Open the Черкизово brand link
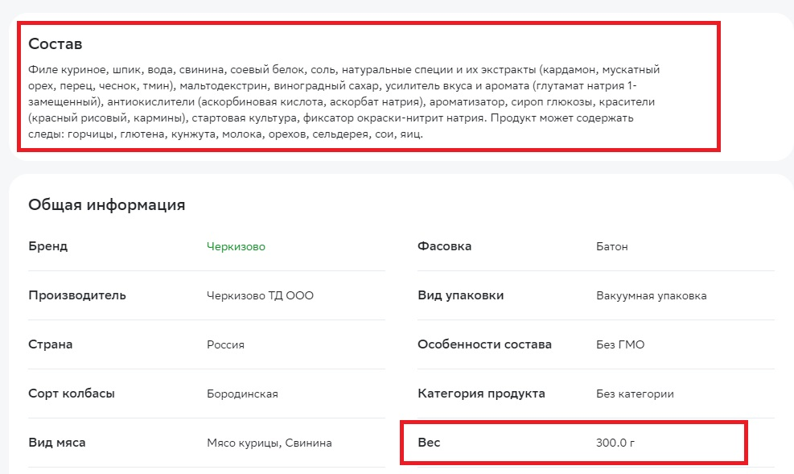 236,246
